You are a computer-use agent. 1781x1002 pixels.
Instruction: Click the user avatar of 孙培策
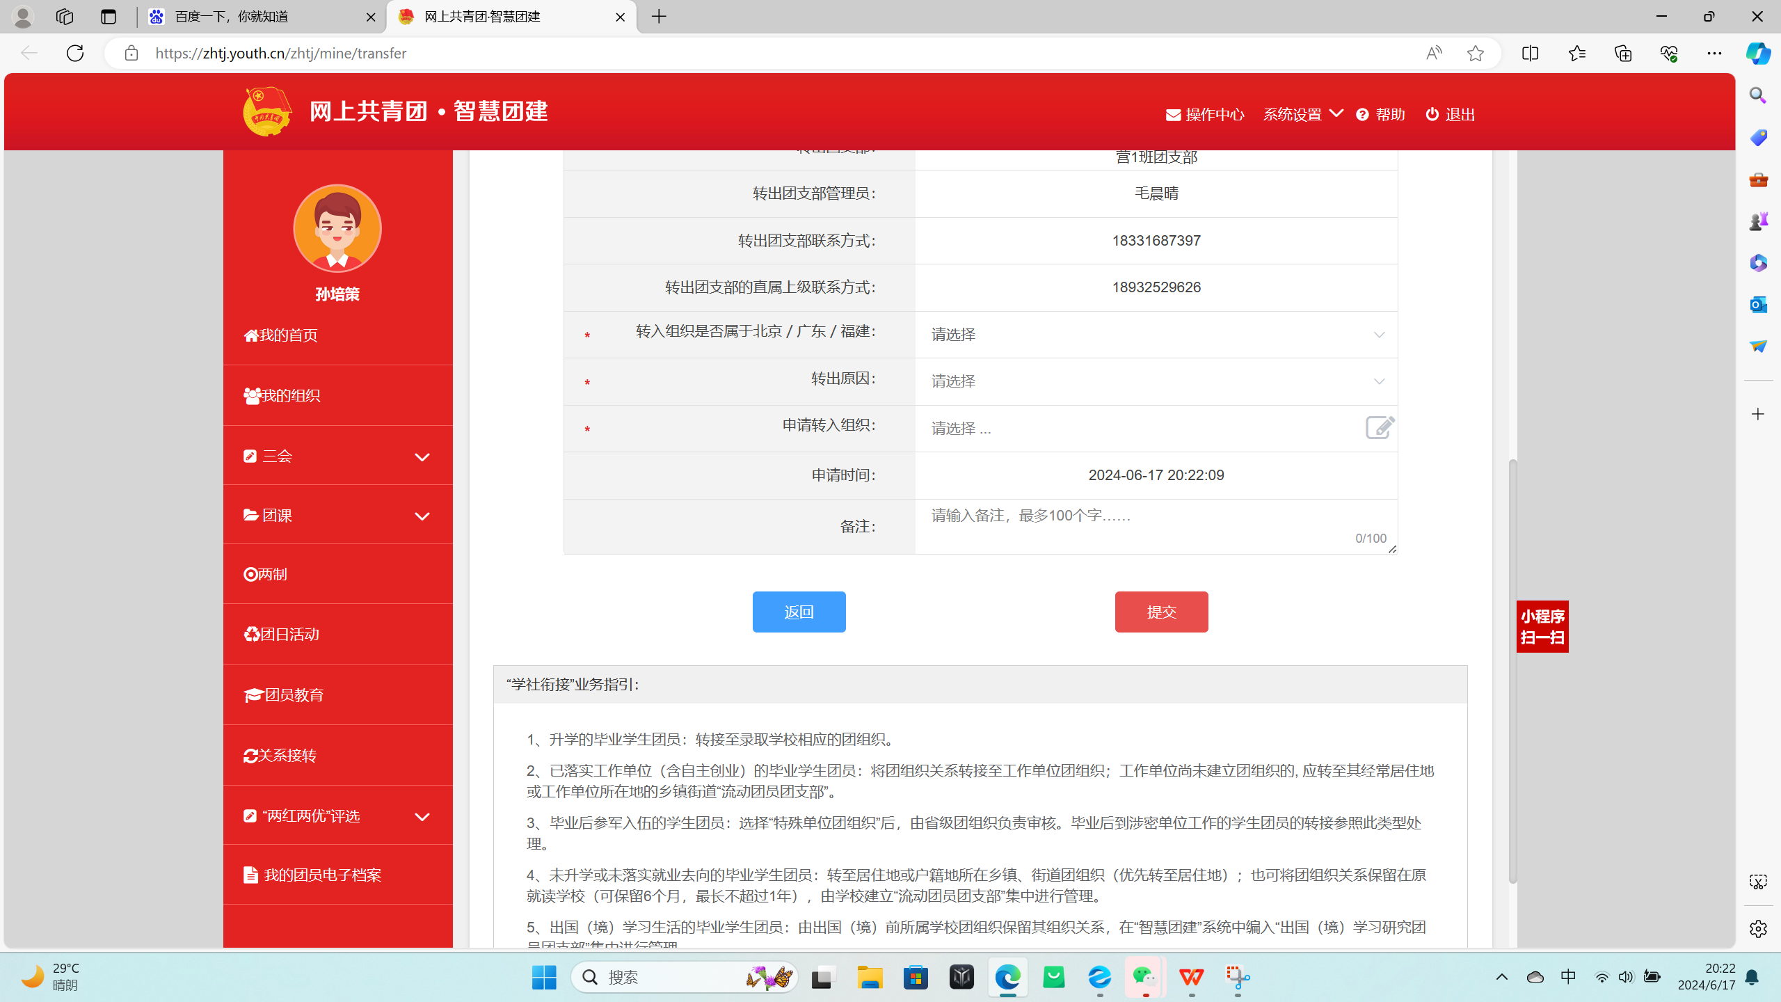[337, 228]
